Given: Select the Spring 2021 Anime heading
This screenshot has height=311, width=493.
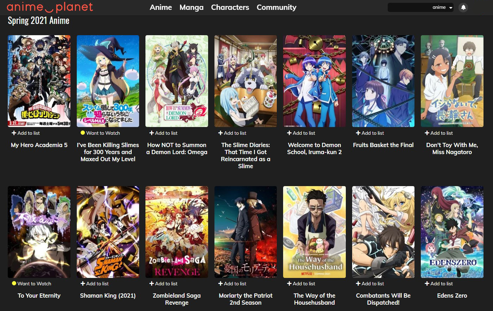Looking at the screenshot, I should (38, 21).
